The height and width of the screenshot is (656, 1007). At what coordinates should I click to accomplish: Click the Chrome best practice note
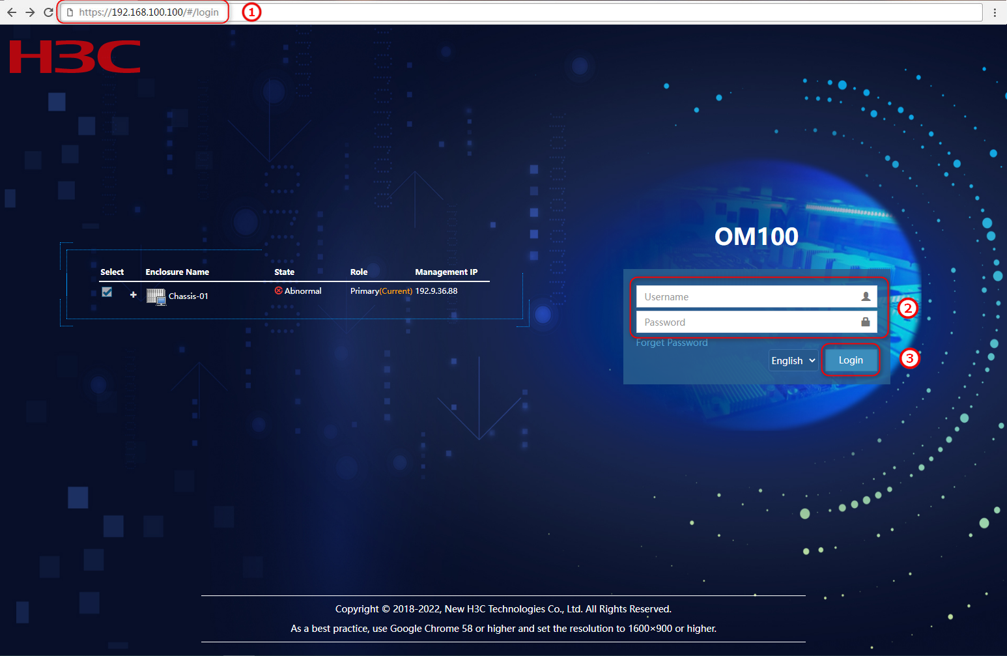coord(503,629)
